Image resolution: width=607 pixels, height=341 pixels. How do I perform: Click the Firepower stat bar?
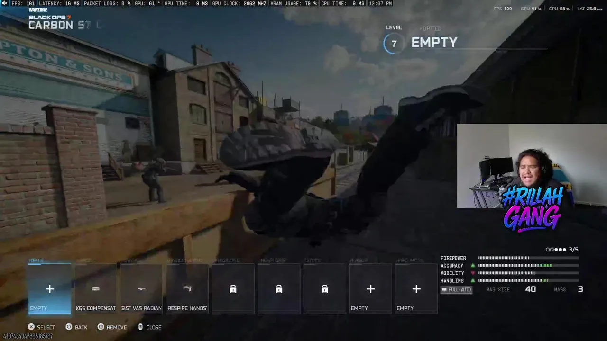528,258
